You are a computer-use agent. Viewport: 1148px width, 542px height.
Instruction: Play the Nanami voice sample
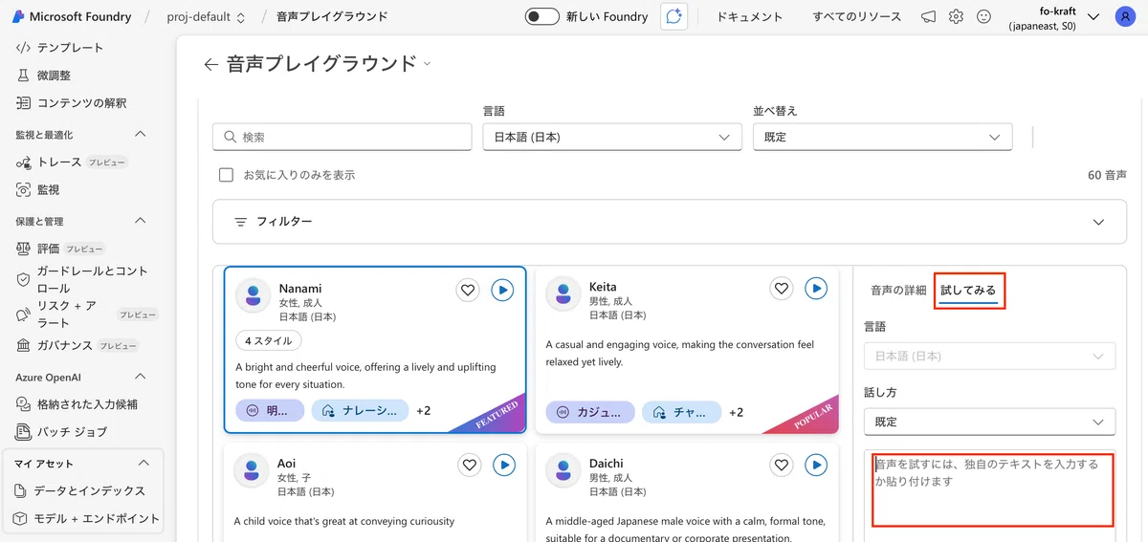pos(503,290)
